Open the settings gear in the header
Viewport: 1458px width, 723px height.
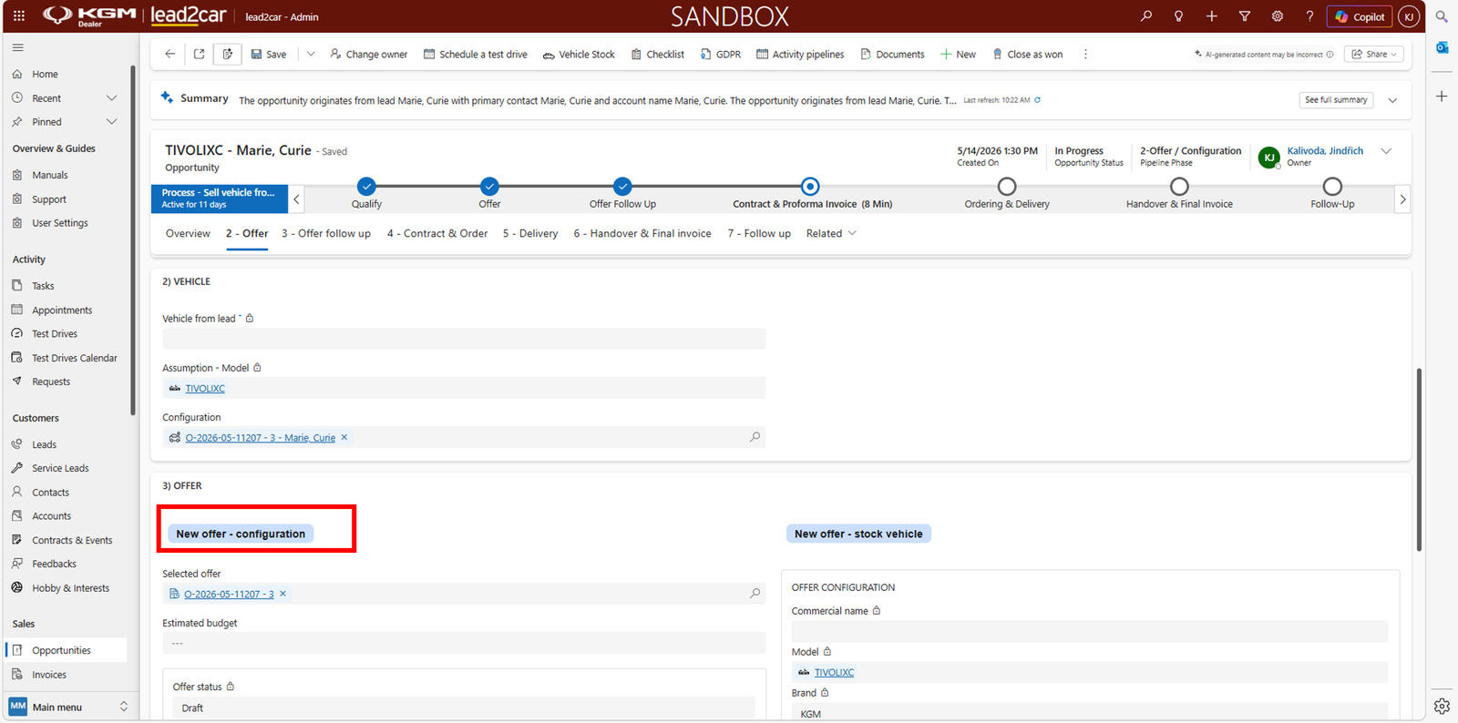pos(1278,16)
